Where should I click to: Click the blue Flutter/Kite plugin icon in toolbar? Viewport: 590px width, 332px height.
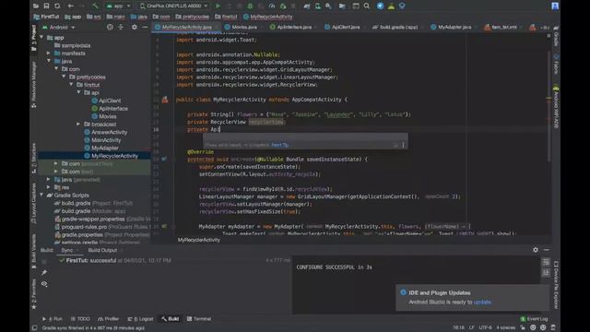pyautogui.click(x=381, y=6)
